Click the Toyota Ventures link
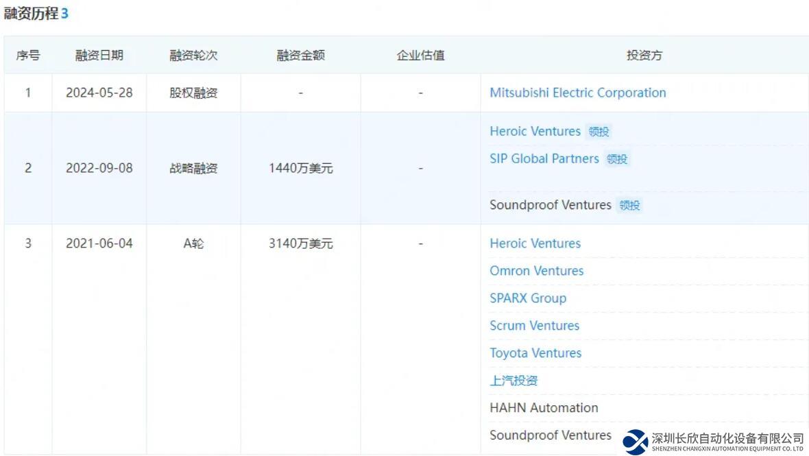 pos(535,353)
